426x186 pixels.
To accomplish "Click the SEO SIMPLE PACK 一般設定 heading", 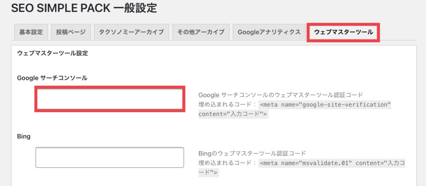I will click(x=84, y=9).
